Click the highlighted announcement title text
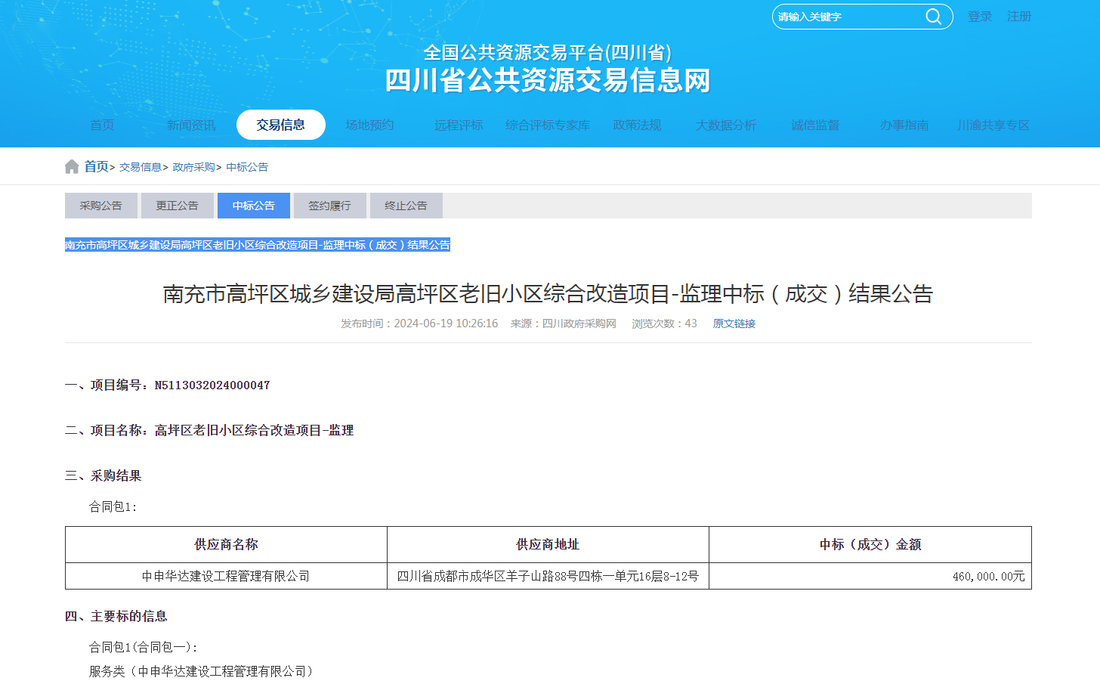 pyautogui.click(x=257, y=245)
